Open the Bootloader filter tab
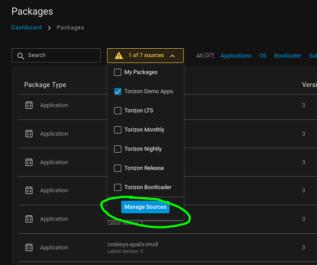Screen dimensions: 317x265 pos(288,56)
